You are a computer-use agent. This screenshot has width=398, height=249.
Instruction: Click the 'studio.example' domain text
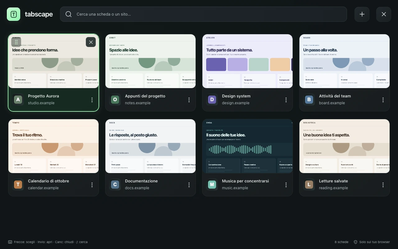(x=41, y=103)
